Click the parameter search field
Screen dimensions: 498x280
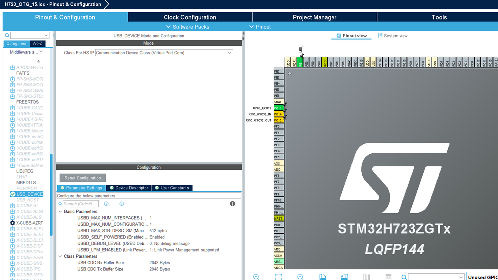pos(80,204)
